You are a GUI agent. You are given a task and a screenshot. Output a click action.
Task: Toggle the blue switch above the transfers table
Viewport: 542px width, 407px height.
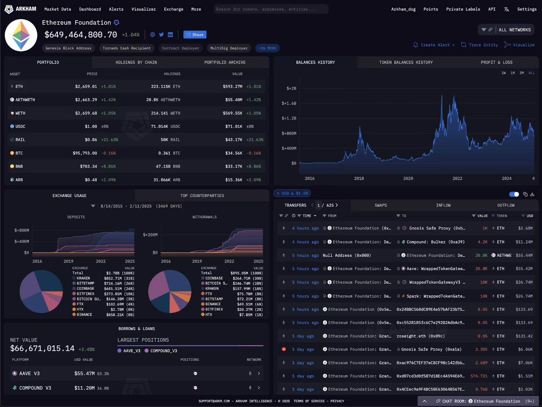[514, 194]
